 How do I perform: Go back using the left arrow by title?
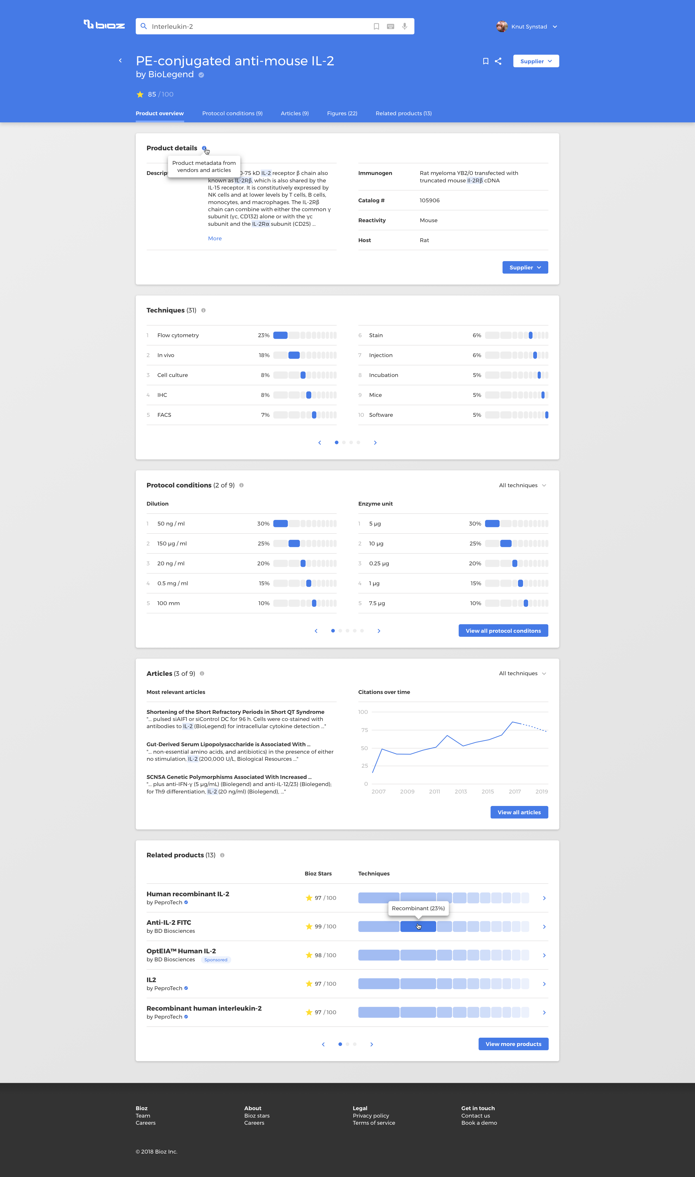click(120, 60)
